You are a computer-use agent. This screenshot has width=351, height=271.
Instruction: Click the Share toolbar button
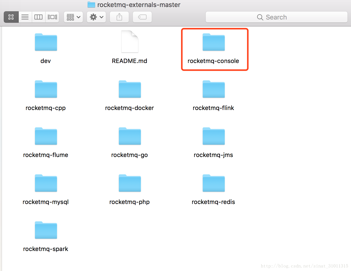click(x=119, y=17)
